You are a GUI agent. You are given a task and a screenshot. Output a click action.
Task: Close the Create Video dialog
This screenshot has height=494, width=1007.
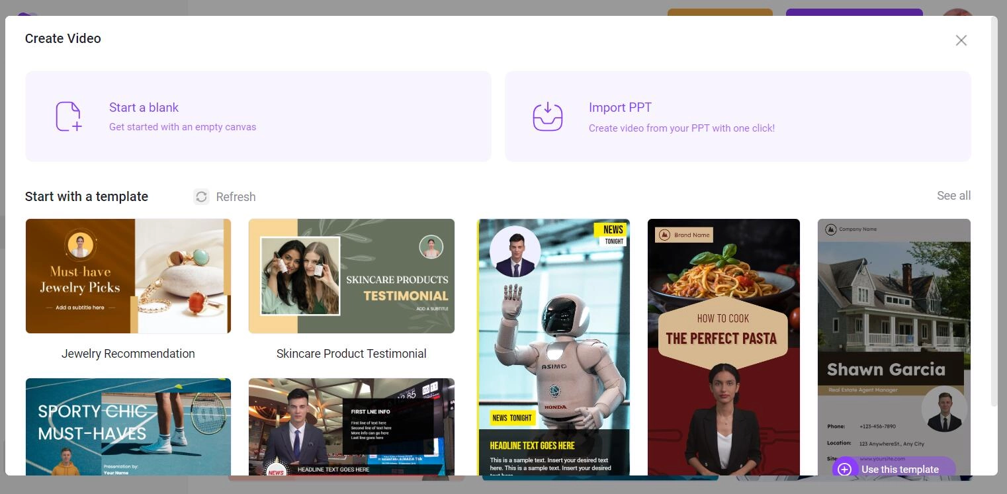tap(961, 40)
